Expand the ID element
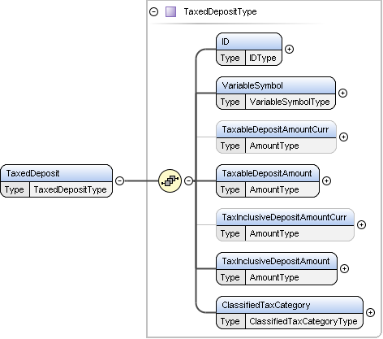Viewport: 383px width, 339px height. pos(289,49)
